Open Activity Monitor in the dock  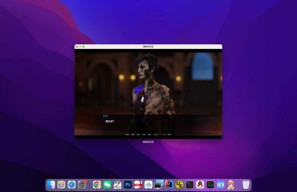[210, 185]
